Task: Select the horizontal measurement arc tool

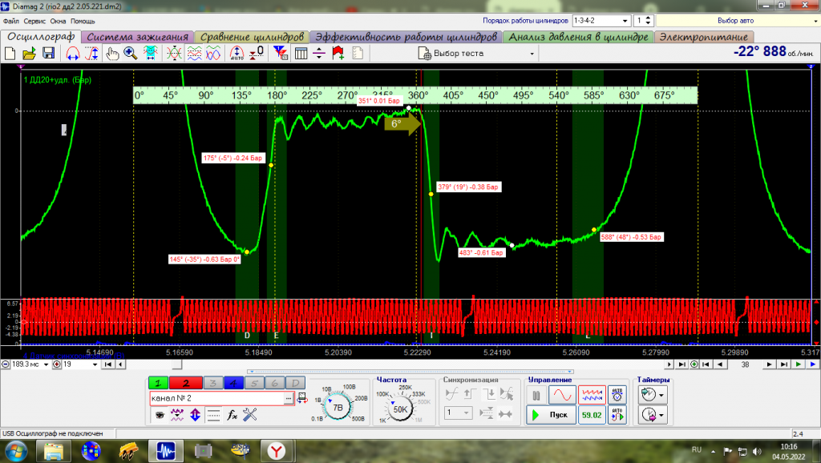Action: [x=72, y=54]
